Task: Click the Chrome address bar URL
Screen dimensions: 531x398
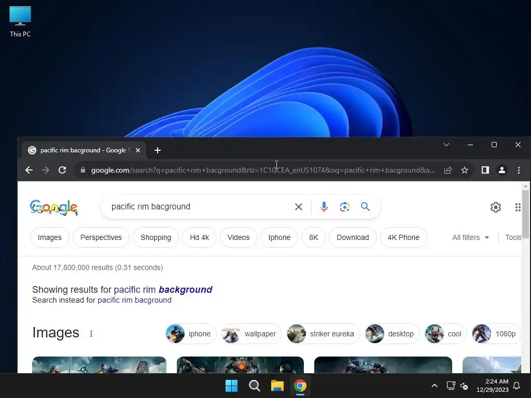Action: coord(263,170)
